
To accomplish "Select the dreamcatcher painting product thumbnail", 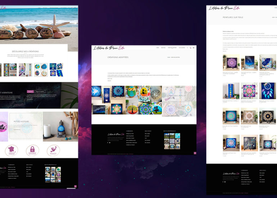I will [x=268, y=91].
